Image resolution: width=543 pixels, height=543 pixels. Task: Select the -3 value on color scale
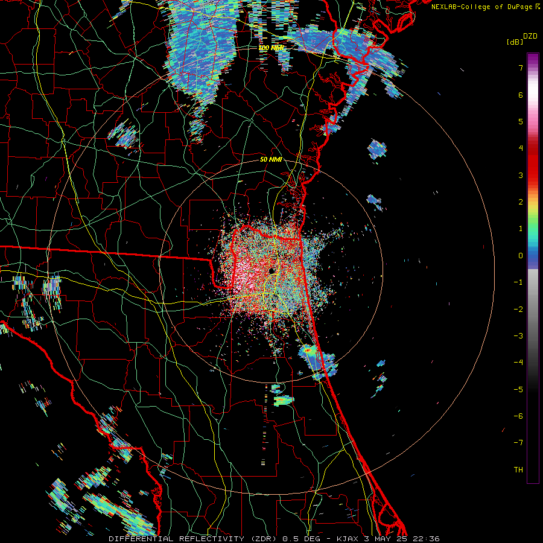[518, 336]
